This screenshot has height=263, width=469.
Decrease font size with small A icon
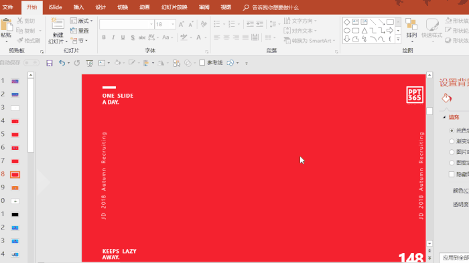pyautogui.click(x=191, y=24)
